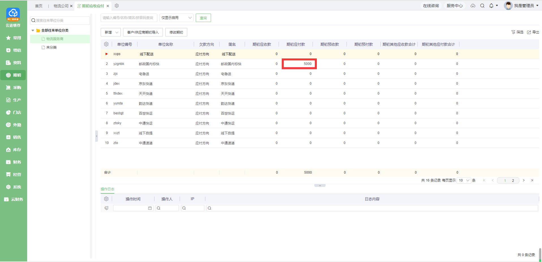Image resolution: width=542 pixels, height=262 pixels.
Task: Open the 销售 sidebar section
Action: 14,137
